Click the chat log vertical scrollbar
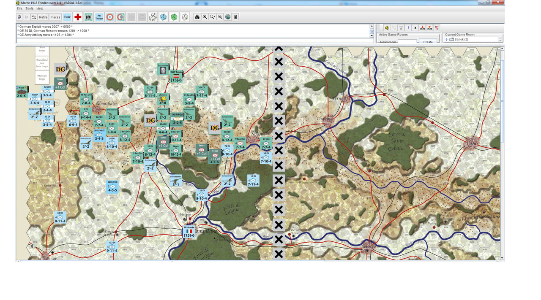Screen dimensions: 541x300 pos(372,31)
